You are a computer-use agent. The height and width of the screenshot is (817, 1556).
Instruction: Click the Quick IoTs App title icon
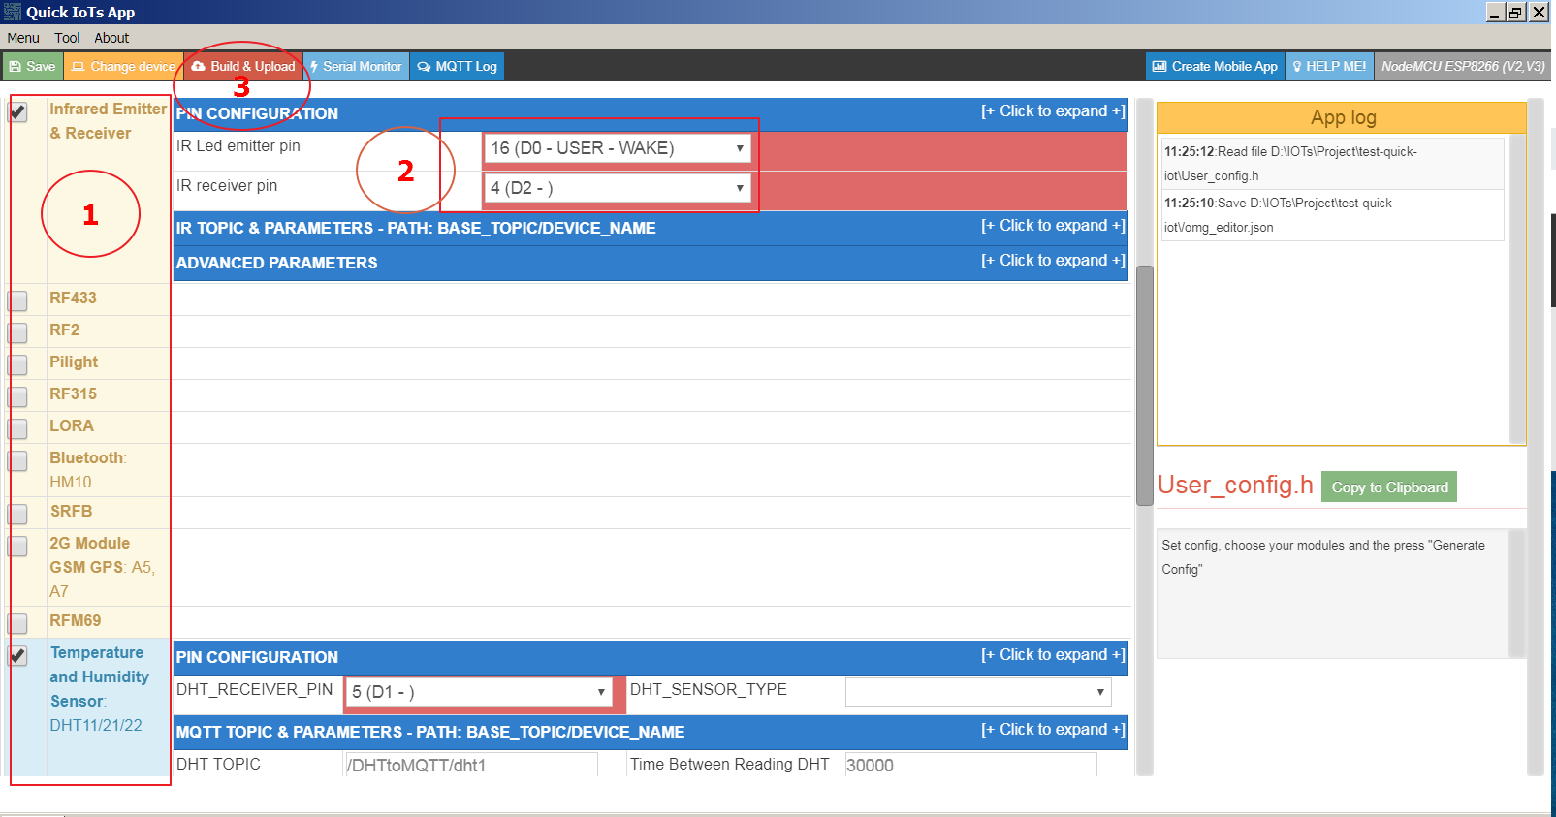(12, 12)
